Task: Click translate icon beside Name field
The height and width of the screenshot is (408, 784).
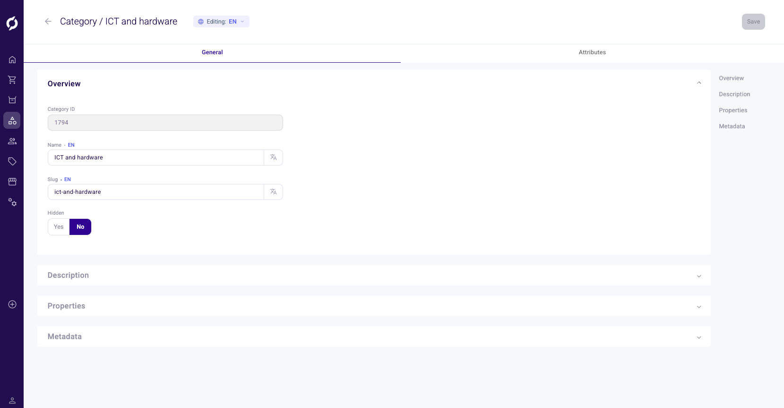Action: (273, 158)
